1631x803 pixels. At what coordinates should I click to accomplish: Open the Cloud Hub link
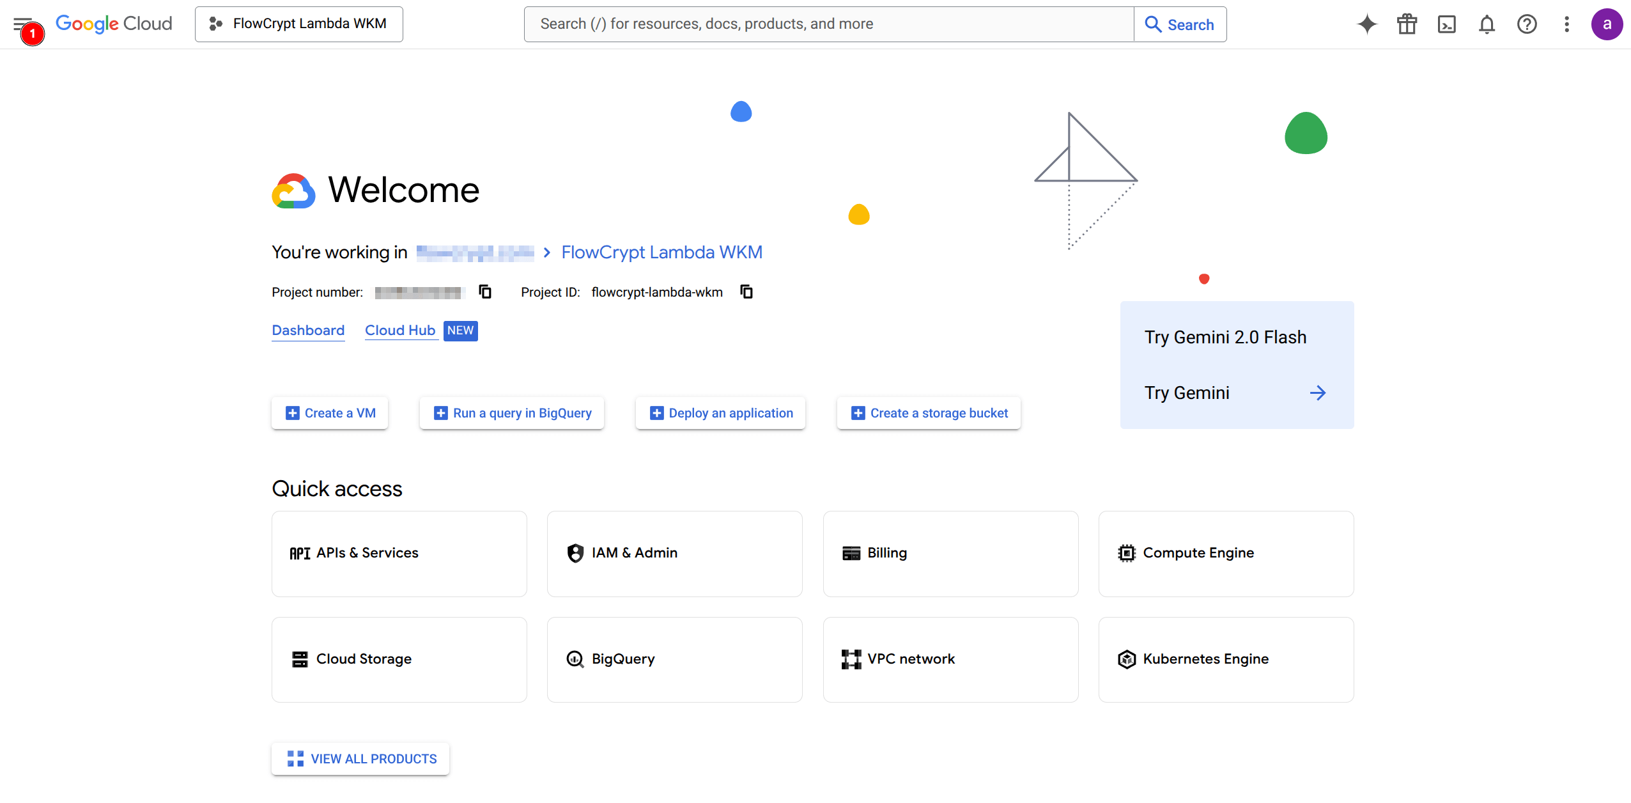pyautogui.click(x=400, y=331)
